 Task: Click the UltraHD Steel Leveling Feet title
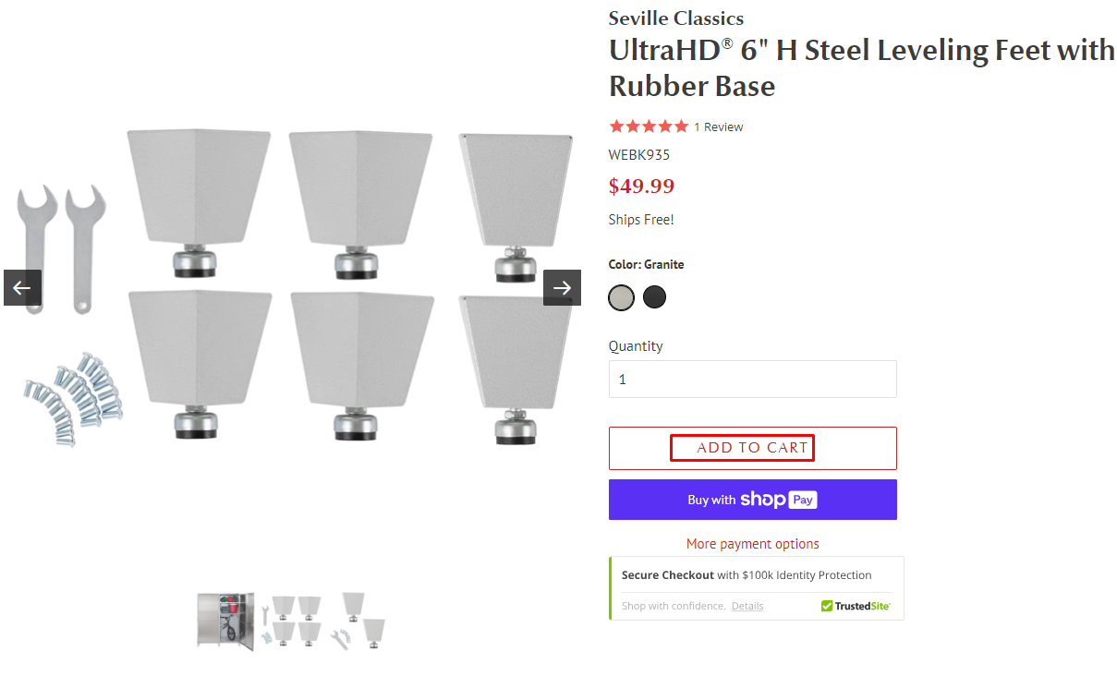tap(861, 67)
